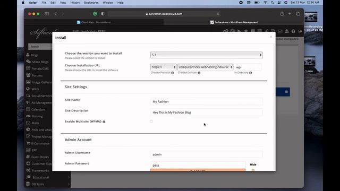Show info for Choose Protocol
The width and height of the screenshot is (340, 191).
pos(173,73)
